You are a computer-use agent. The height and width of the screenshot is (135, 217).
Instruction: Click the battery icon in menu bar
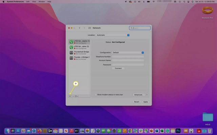point(149,2)
